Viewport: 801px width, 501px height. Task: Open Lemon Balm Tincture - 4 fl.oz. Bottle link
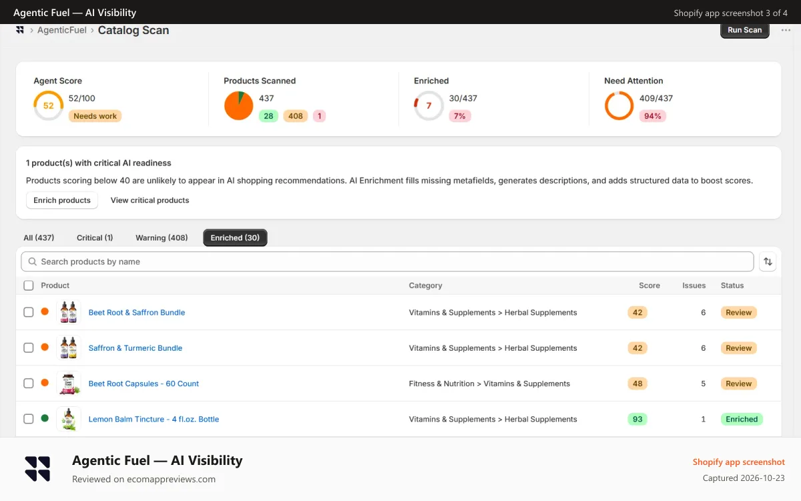click(x=154, y=419)
